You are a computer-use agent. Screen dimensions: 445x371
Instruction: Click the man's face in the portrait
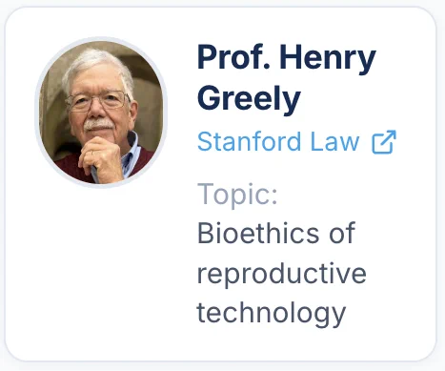coord(98,105)
